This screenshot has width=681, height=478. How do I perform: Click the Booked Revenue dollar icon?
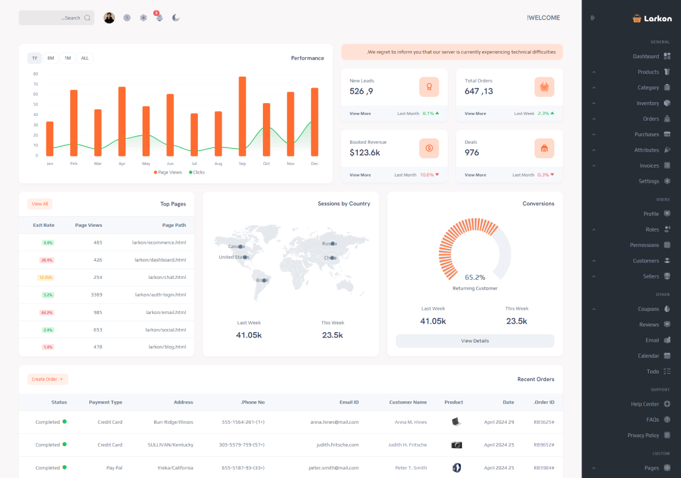tap(429, 148)
